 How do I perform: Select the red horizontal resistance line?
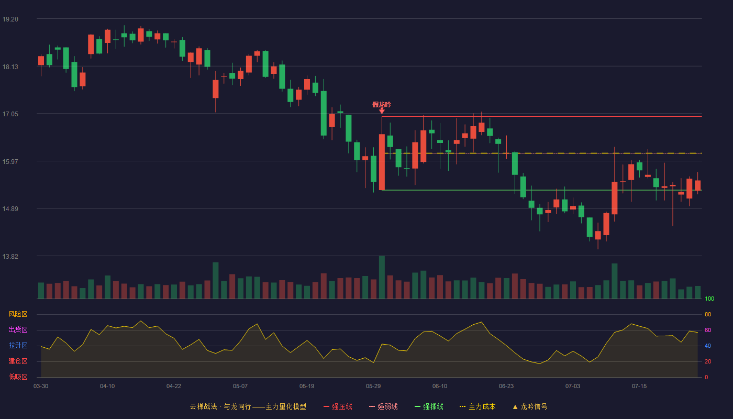point(542,116)
